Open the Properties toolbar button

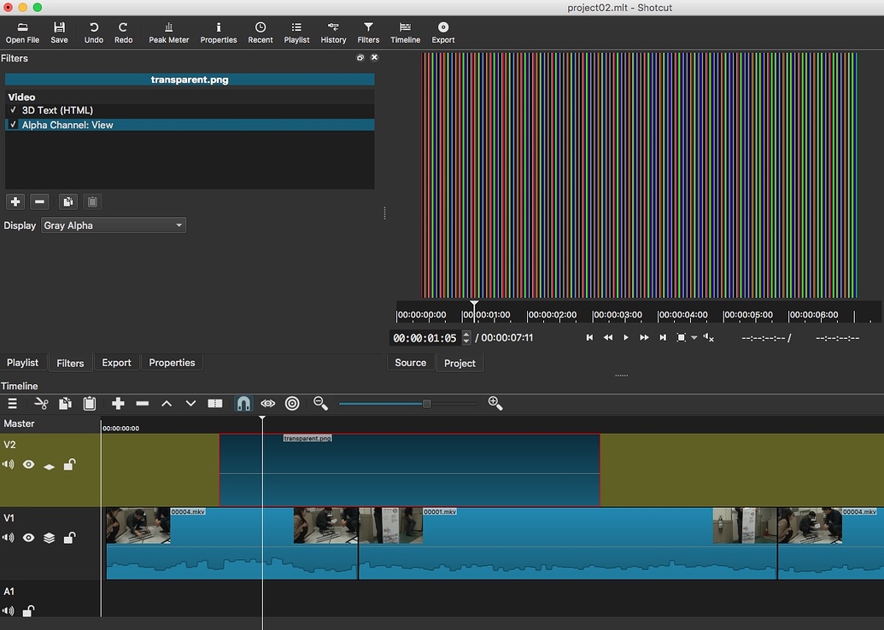coord(218,32)
